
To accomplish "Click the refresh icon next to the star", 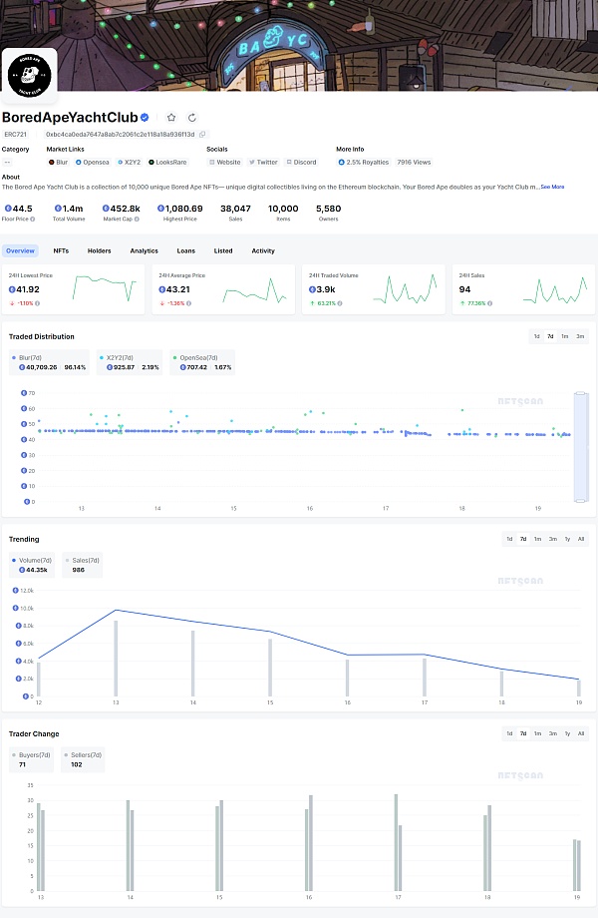I will pyautogui.click(x=192, y=118).
